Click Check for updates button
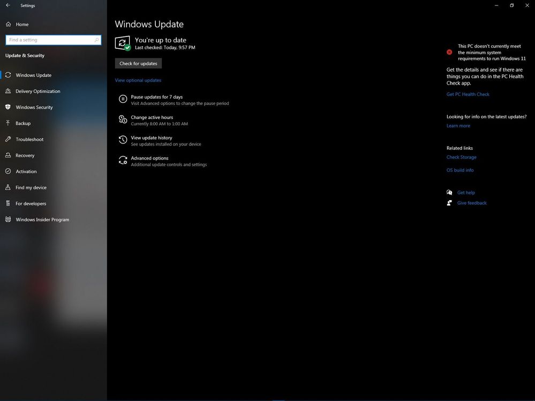This screenshot has height=401, width=535. pos(138,63)
